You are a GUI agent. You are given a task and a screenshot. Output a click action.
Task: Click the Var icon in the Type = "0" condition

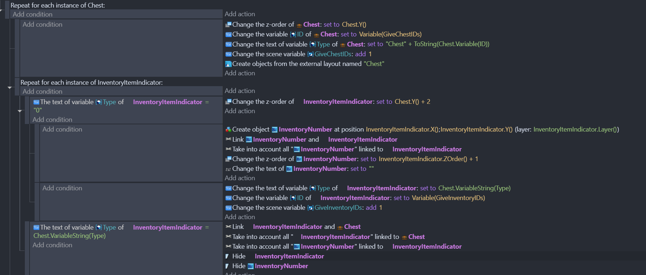[36, 102]
